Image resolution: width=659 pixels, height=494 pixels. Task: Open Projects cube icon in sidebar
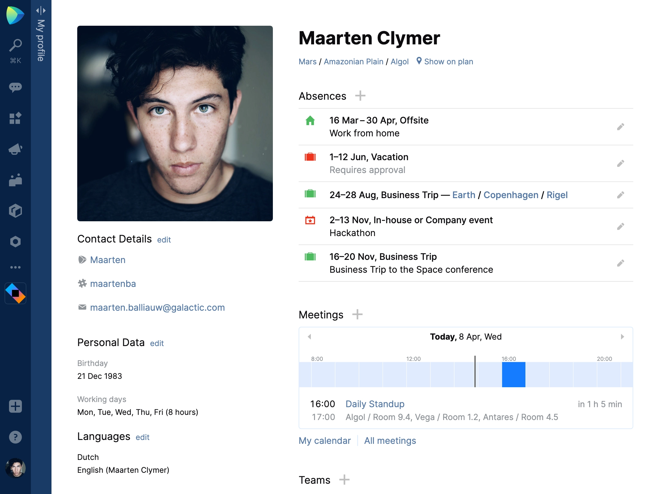tap(15, 211)
